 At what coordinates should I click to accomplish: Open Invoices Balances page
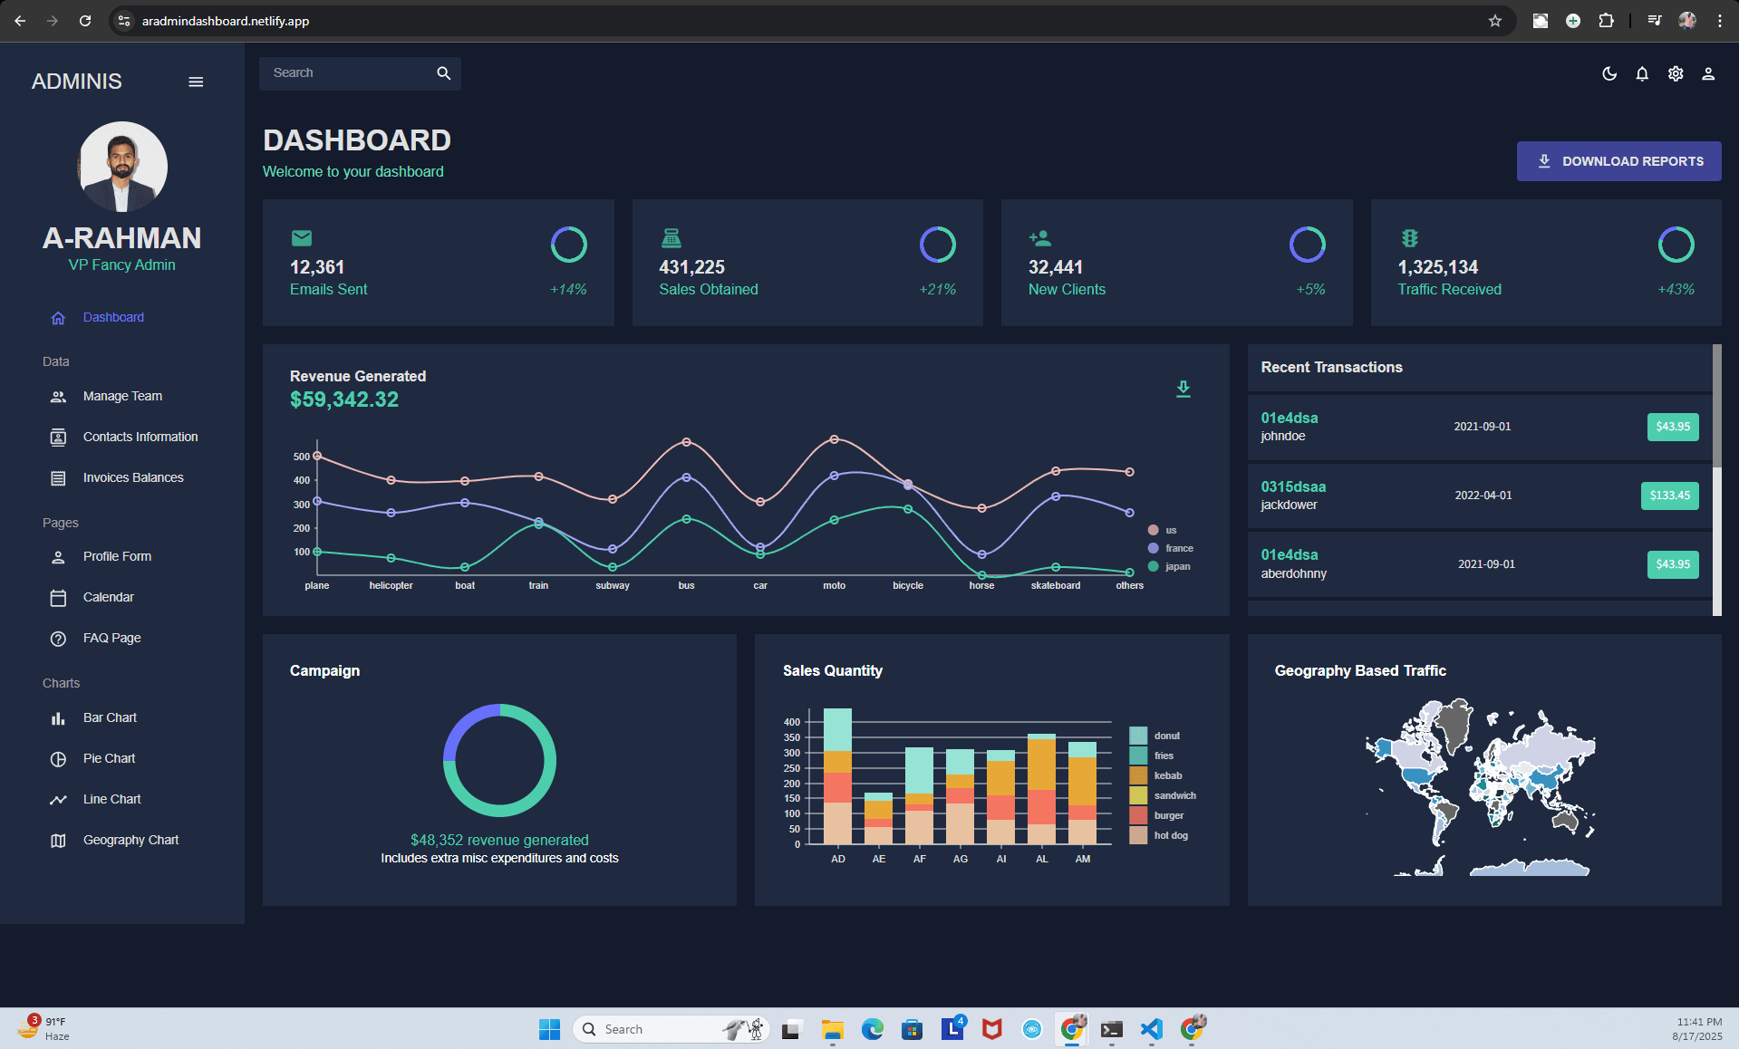(133, 477)
